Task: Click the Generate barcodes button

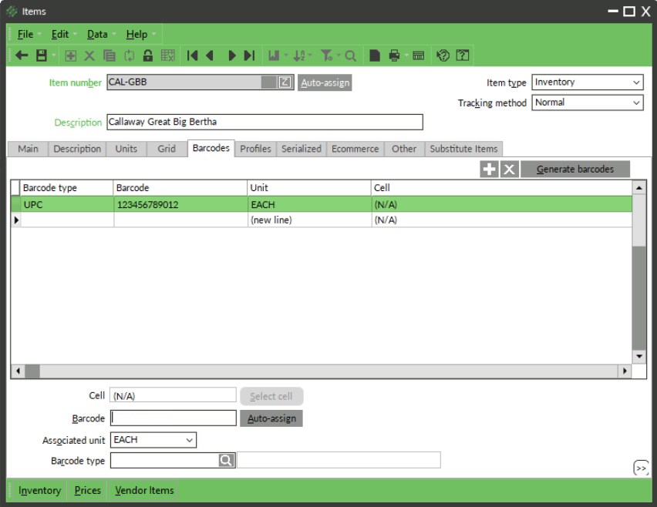Action: coord(575,170)
